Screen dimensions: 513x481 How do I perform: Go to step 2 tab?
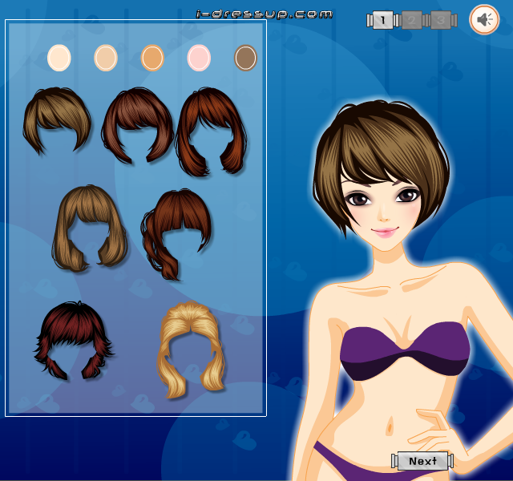pos(411,20)
